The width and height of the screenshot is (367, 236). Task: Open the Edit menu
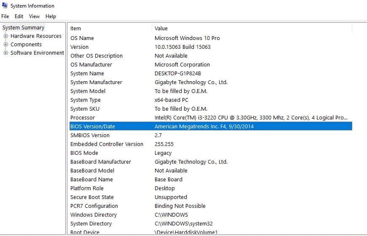[19, 16]
